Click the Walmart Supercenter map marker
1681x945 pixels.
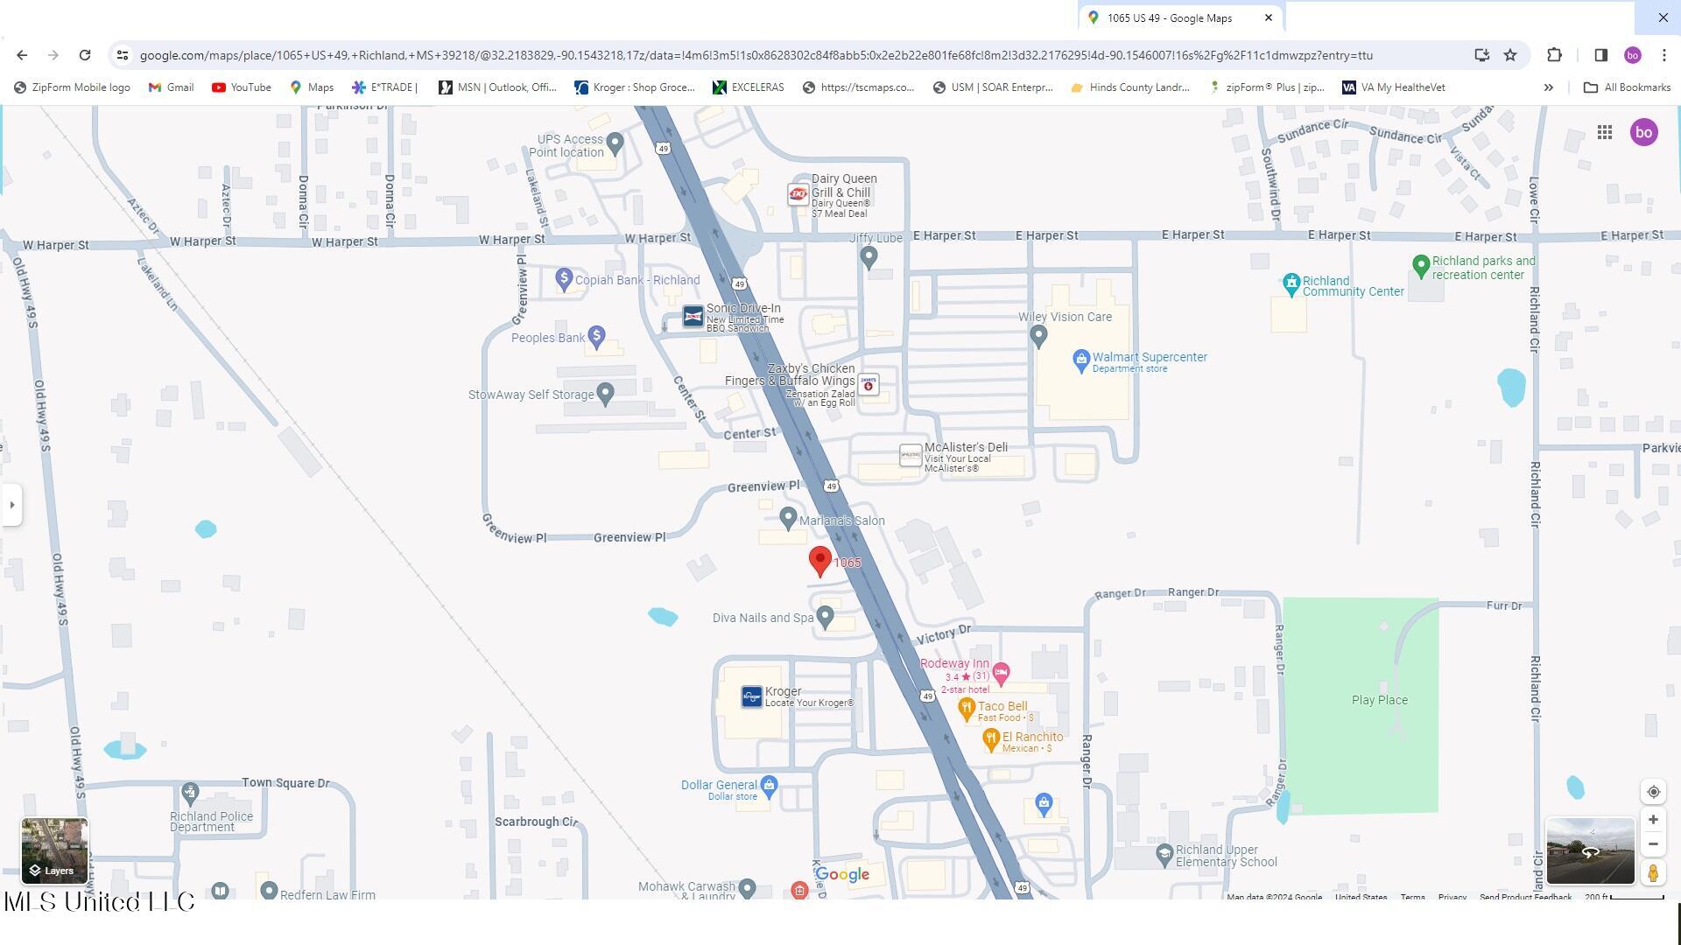(x=1081, y=359)
